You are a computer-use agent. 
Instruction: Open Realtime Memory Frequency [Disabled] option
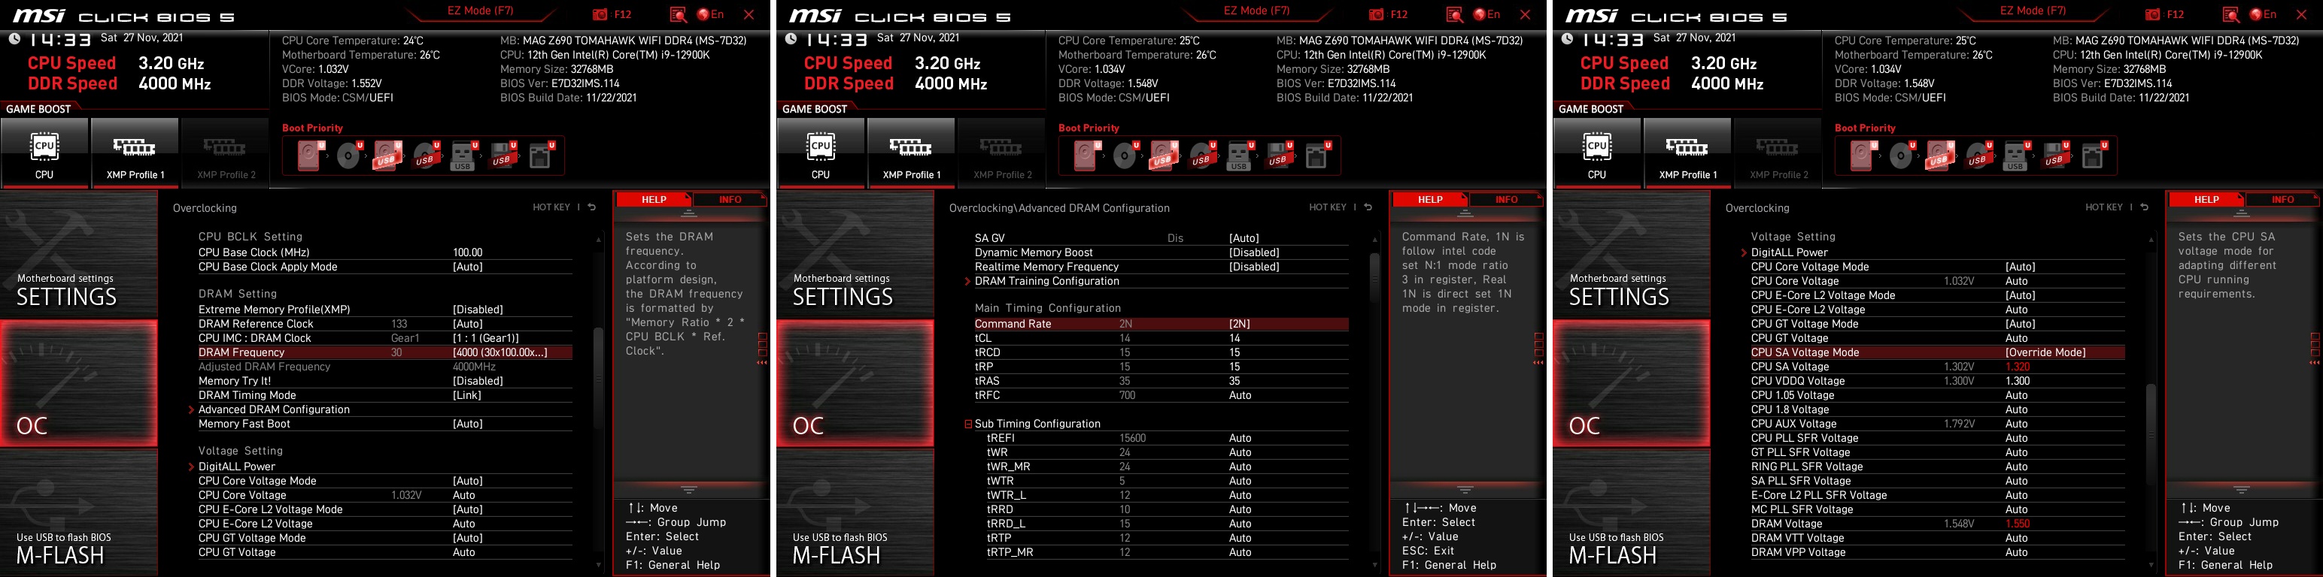click(x=1161, y=267)
